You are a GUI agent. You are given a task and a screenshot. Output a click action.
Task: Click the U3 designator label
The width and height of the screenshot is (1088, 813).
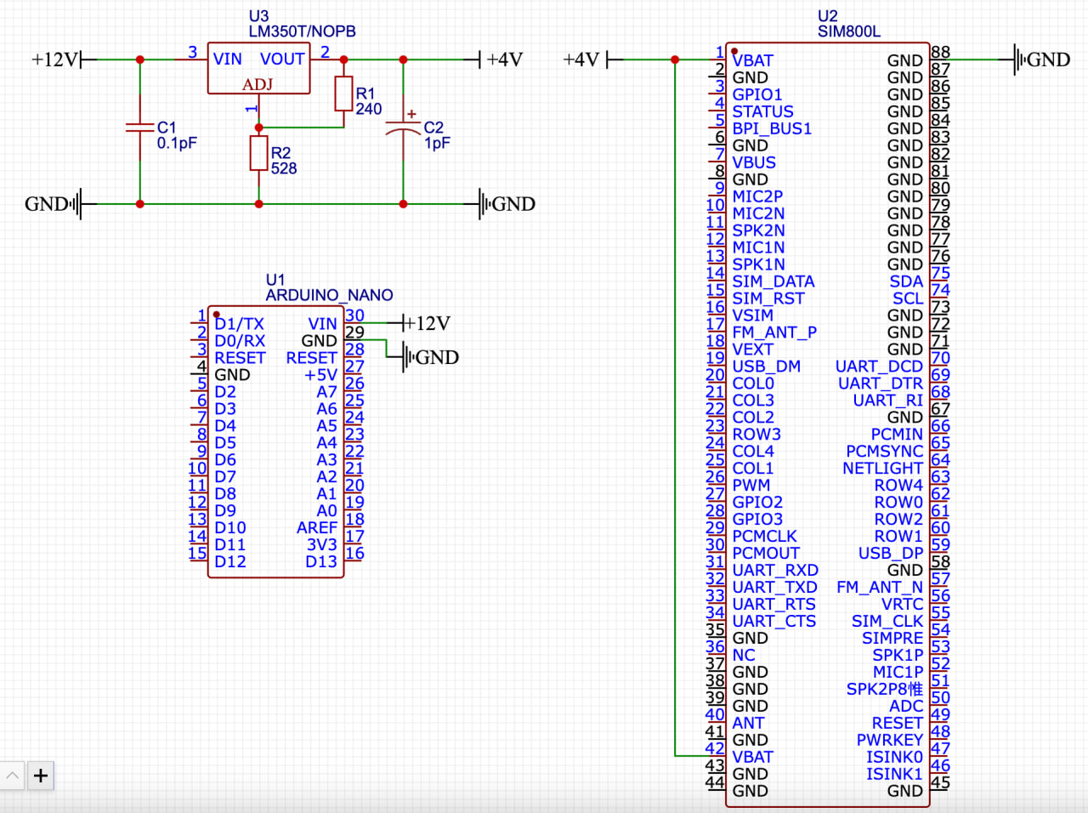[258, 16]
